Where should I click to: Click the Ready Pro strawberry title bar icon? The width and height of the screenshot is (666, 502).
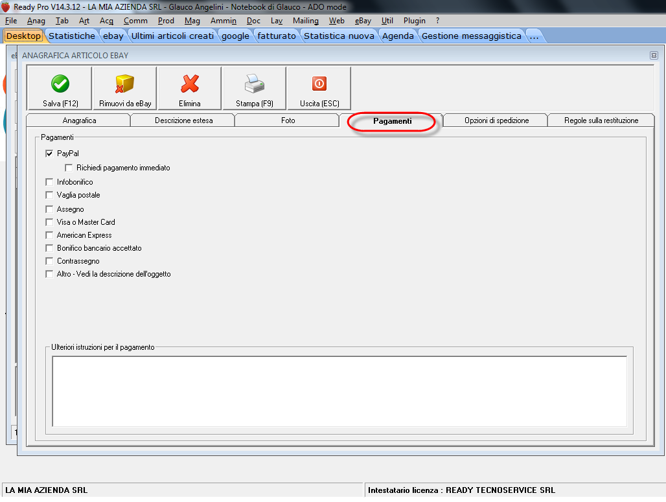coord(6,6)
